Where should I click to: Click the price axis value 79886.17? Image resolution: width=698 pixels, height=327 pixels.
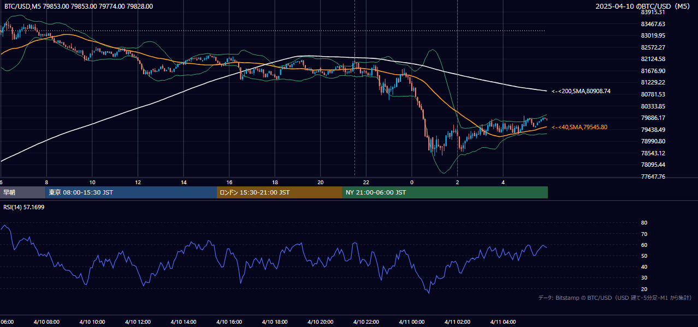[653, 118]
